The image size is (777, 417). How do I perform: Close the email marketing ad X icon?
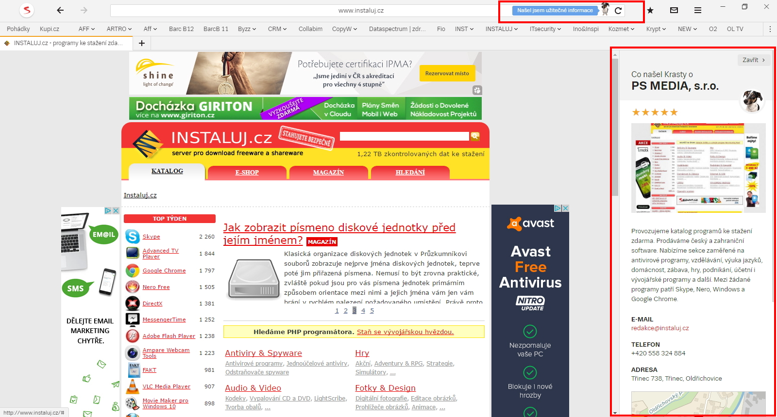[116, 210]
